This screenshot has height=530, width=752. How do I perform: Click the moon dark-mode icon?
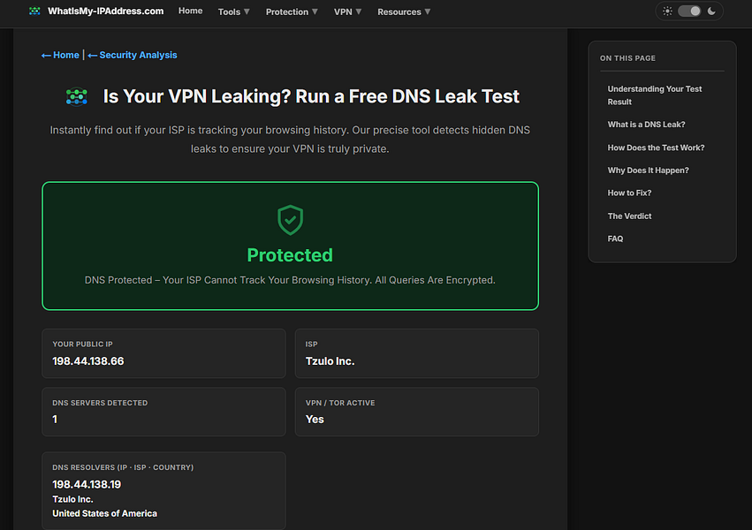pyautogui.click(x=711, y=11)
